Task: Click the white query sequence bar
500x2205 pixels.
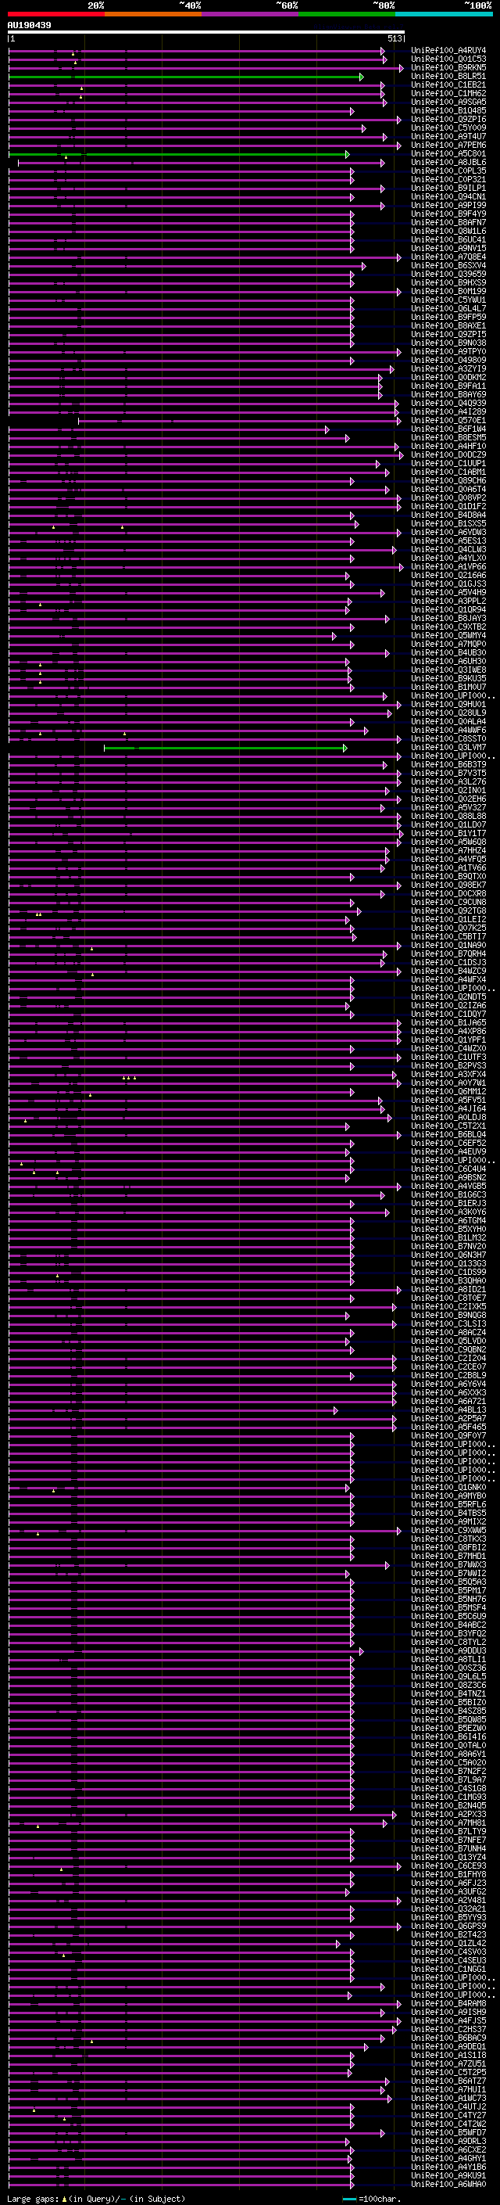Action: point(206,33)
